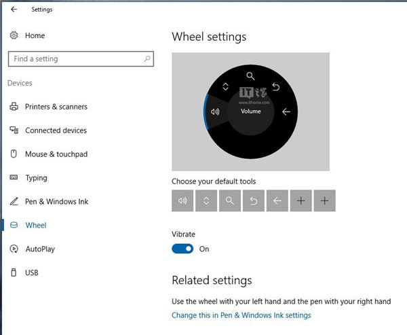
Task: Click the Volume center of the wheel
Action: 250,111
